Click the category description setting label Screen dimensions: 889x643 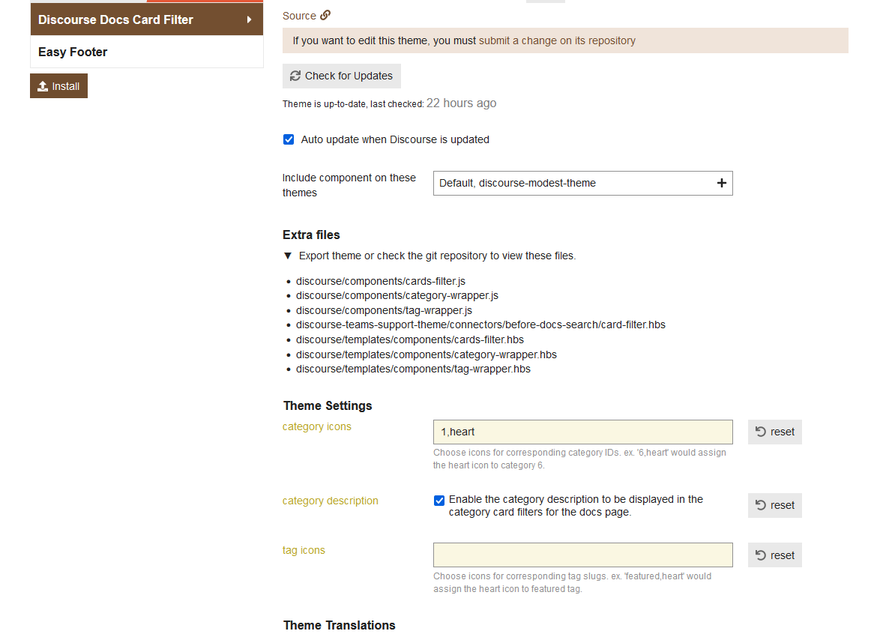[330, 501]
